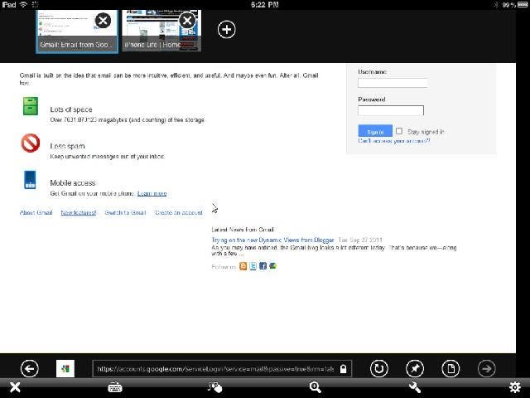Open the New features link
The image size is (530, 398).
click(79, 212)
